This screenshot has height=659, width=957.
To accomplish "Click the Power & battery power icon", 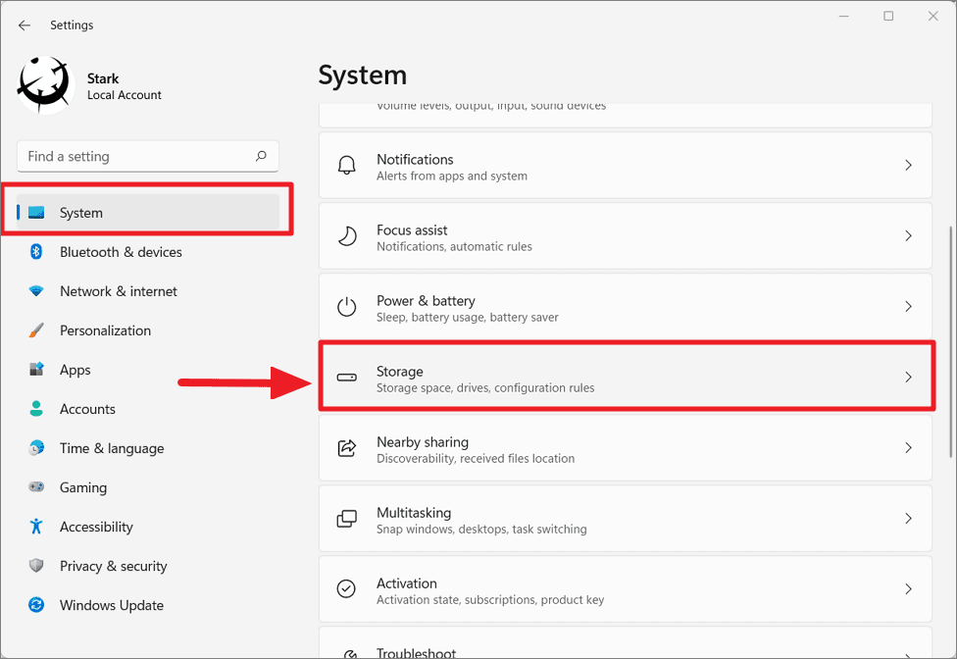I will [347, 306].
